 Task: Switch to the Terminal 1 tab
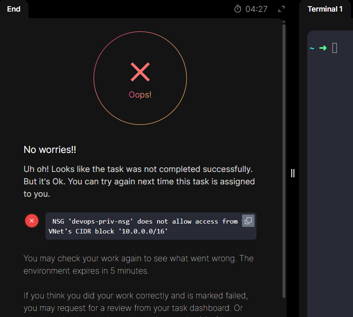point(325,9)
